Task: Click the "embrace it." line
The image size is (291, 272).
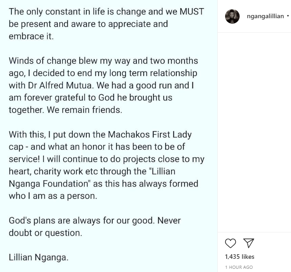Action: click(31, 36)
